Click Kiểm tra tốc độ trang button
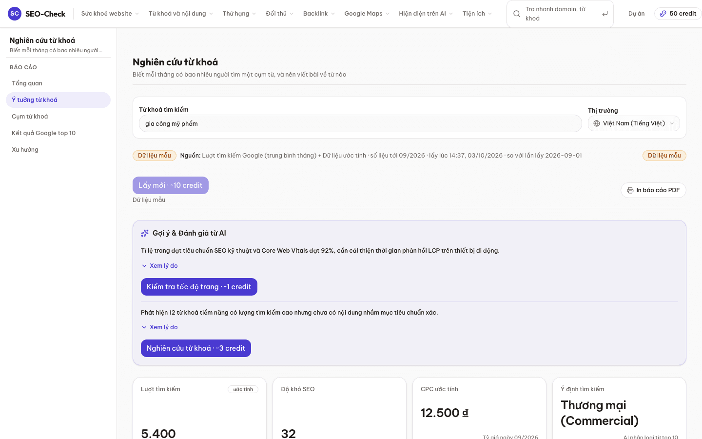The height and width of the screenshot is (439, 702). pyautogui.click(x=199, y=287)
